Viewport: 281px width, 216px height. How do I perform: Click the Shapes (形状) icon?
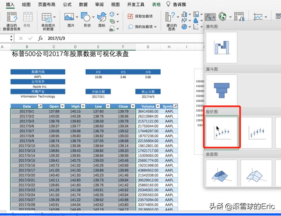point(86,17)
